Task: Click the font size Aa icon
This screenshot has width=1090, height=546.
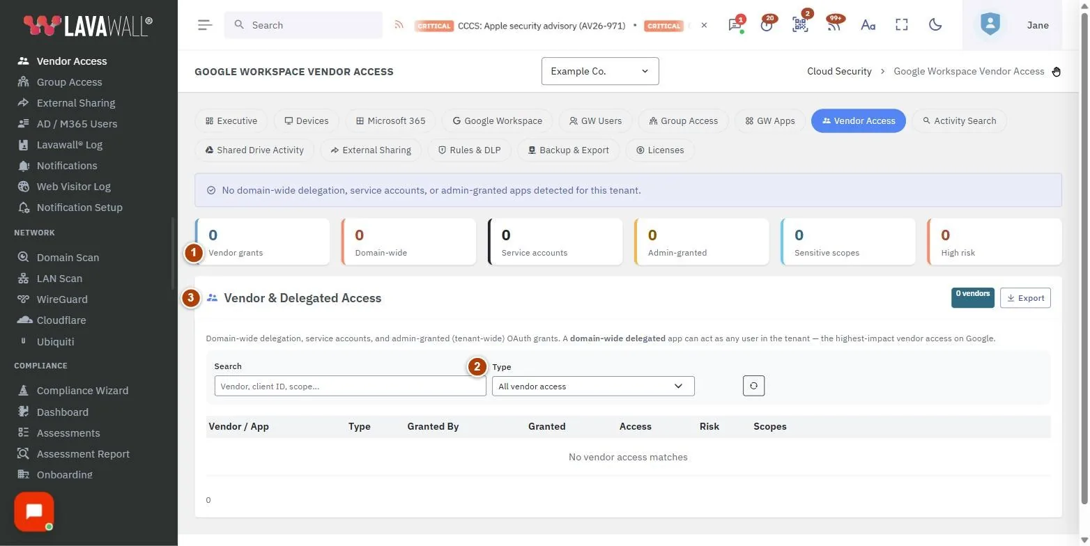Action: (x=868, y=25)
